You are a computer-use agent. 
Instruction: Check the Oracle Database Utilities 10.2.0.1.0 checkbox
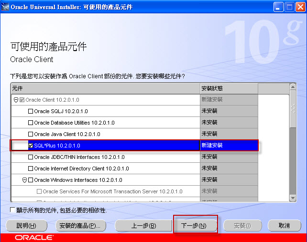31,123
